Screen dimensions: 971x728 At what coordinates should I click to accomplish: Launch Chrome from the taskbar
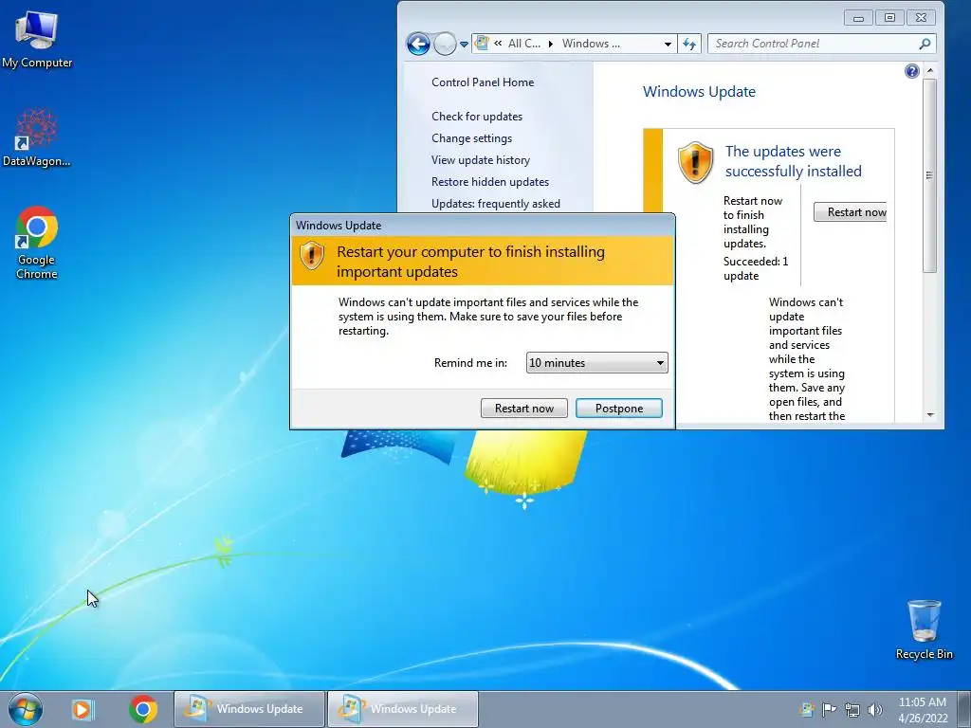(143, 709)
